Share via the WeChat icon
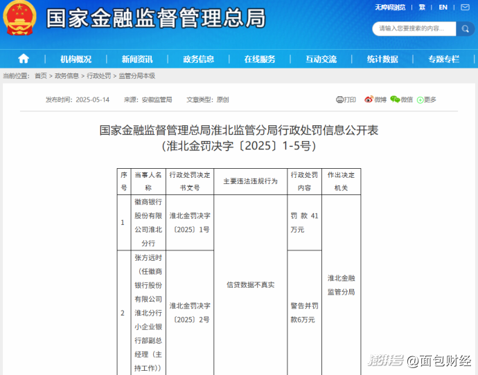Viewport: 478px width, 375px height. [395, 99]
